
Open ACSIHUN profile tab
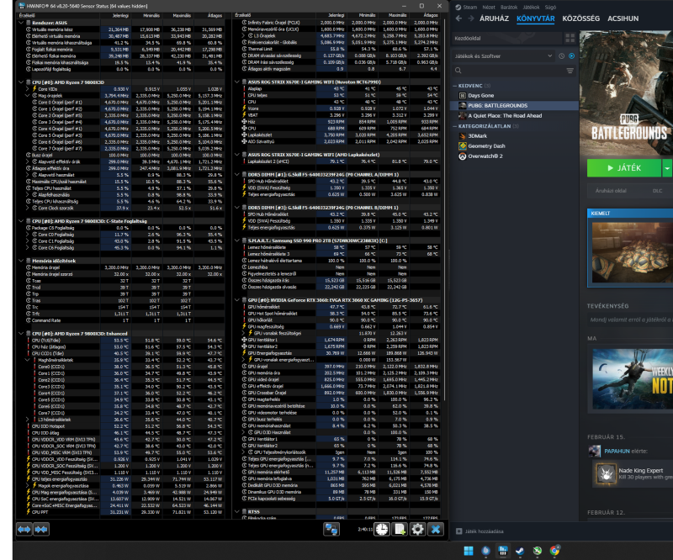pos(623,18)
